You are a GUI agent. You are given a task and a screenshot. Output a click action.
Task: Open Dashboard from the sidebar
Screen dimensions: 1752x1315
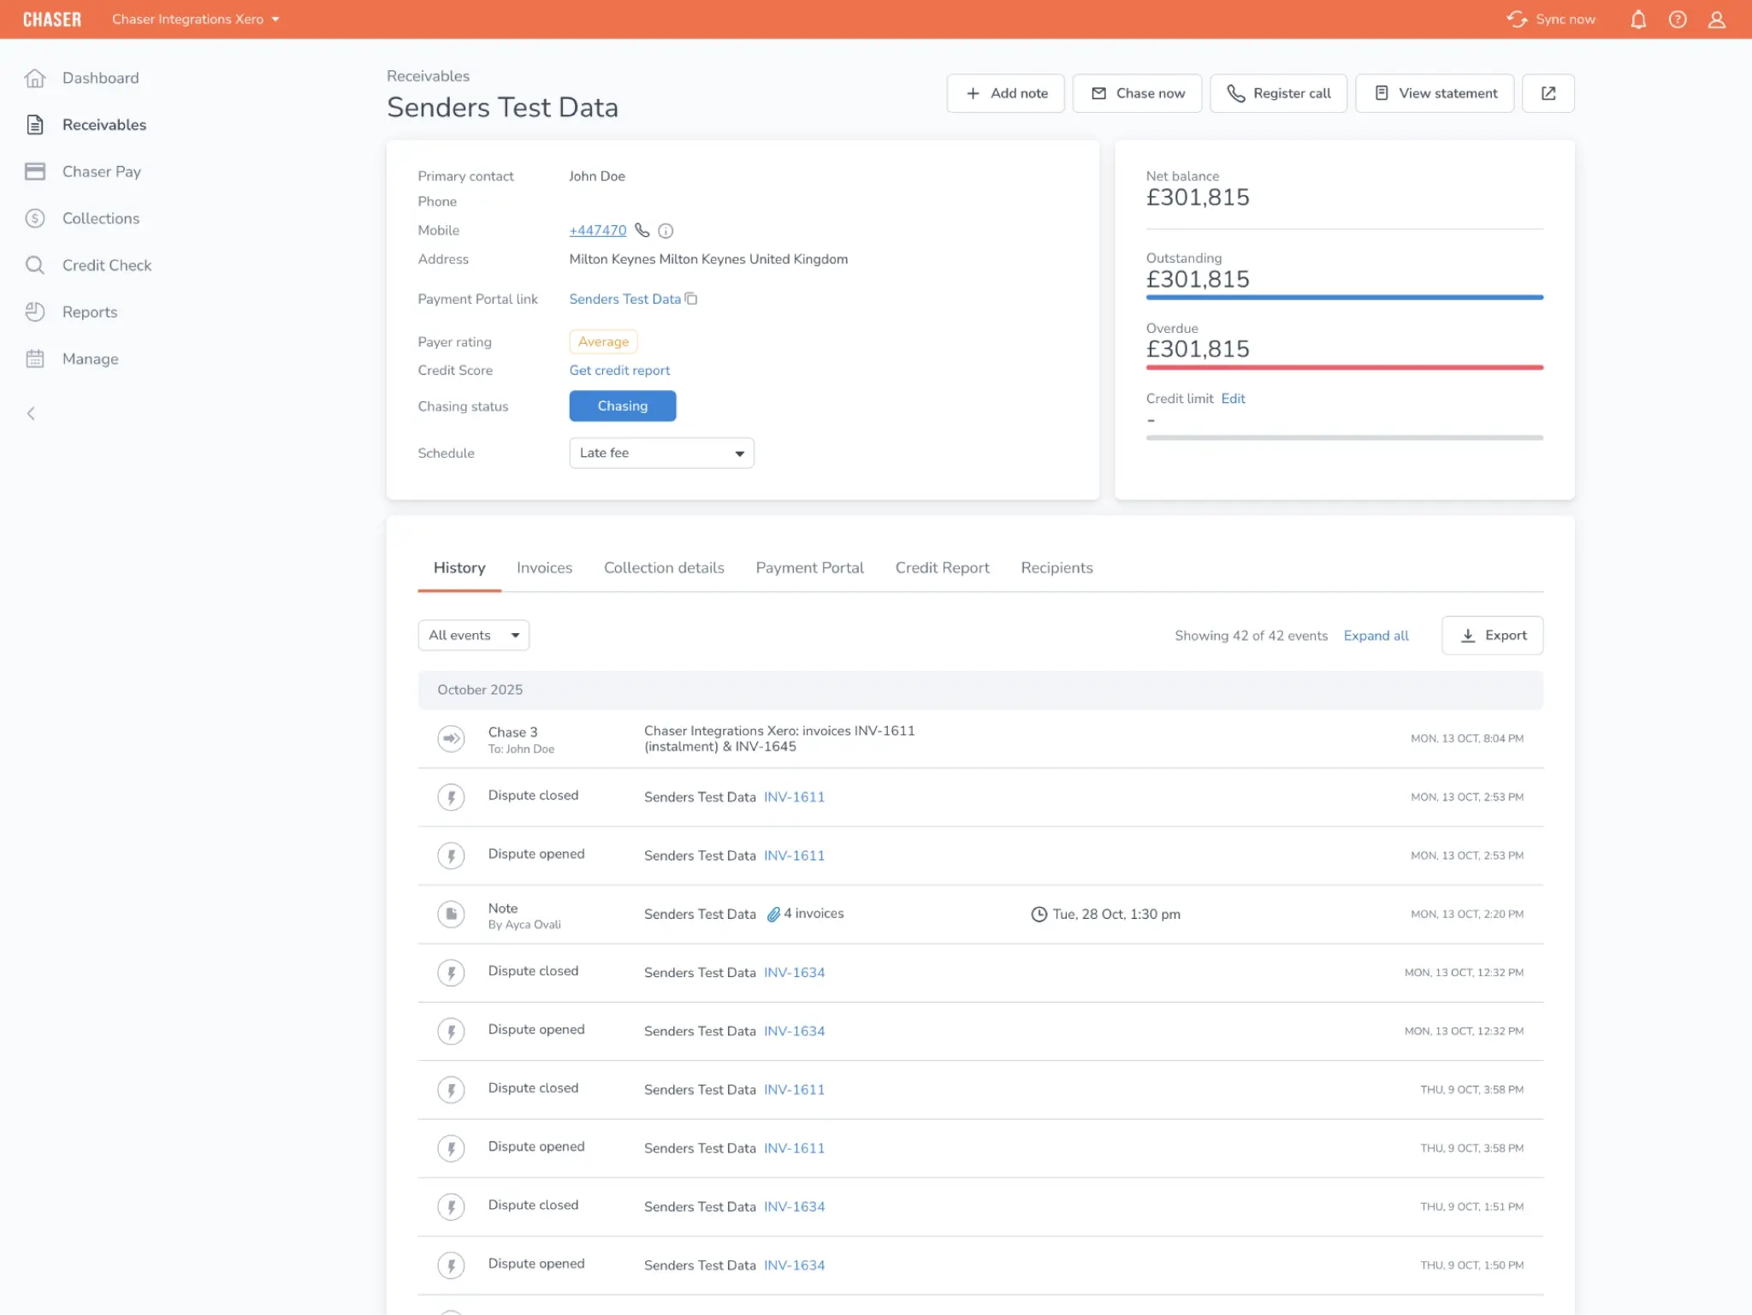pos(100,78)
